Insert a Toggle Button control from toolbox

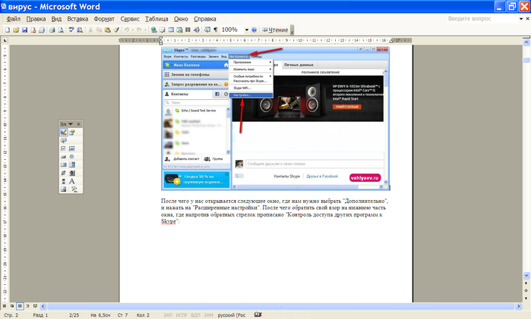coord(63,173)
